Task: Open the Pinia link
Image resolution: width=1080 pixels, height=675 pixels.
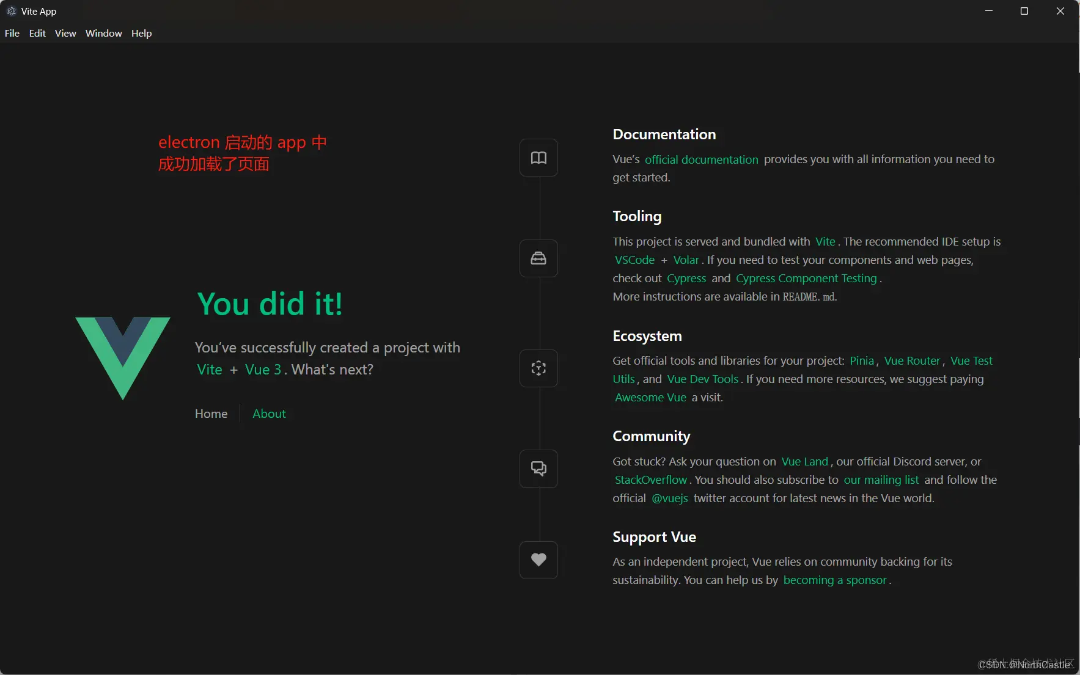Action: (862, 360)
